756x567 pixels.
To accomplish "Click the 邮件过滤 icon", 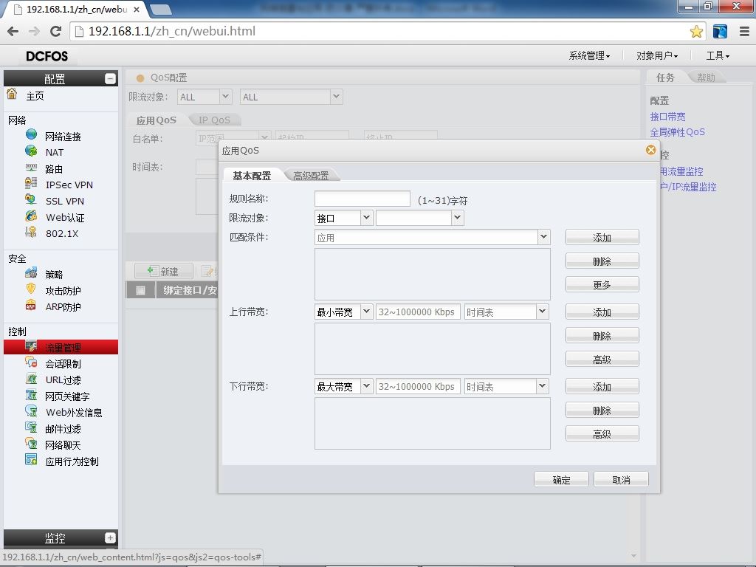I will [31, 427].
